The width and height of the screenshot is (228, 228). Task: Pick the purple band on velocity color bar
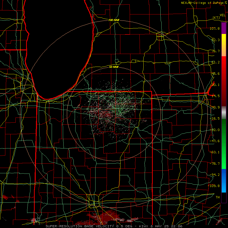(224, 28)
